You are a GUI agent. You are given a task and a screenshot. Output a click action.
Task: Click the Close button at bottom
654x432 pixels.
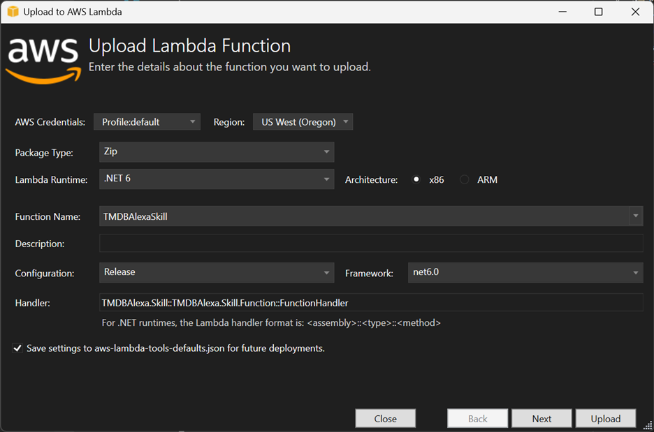[385, 417]
